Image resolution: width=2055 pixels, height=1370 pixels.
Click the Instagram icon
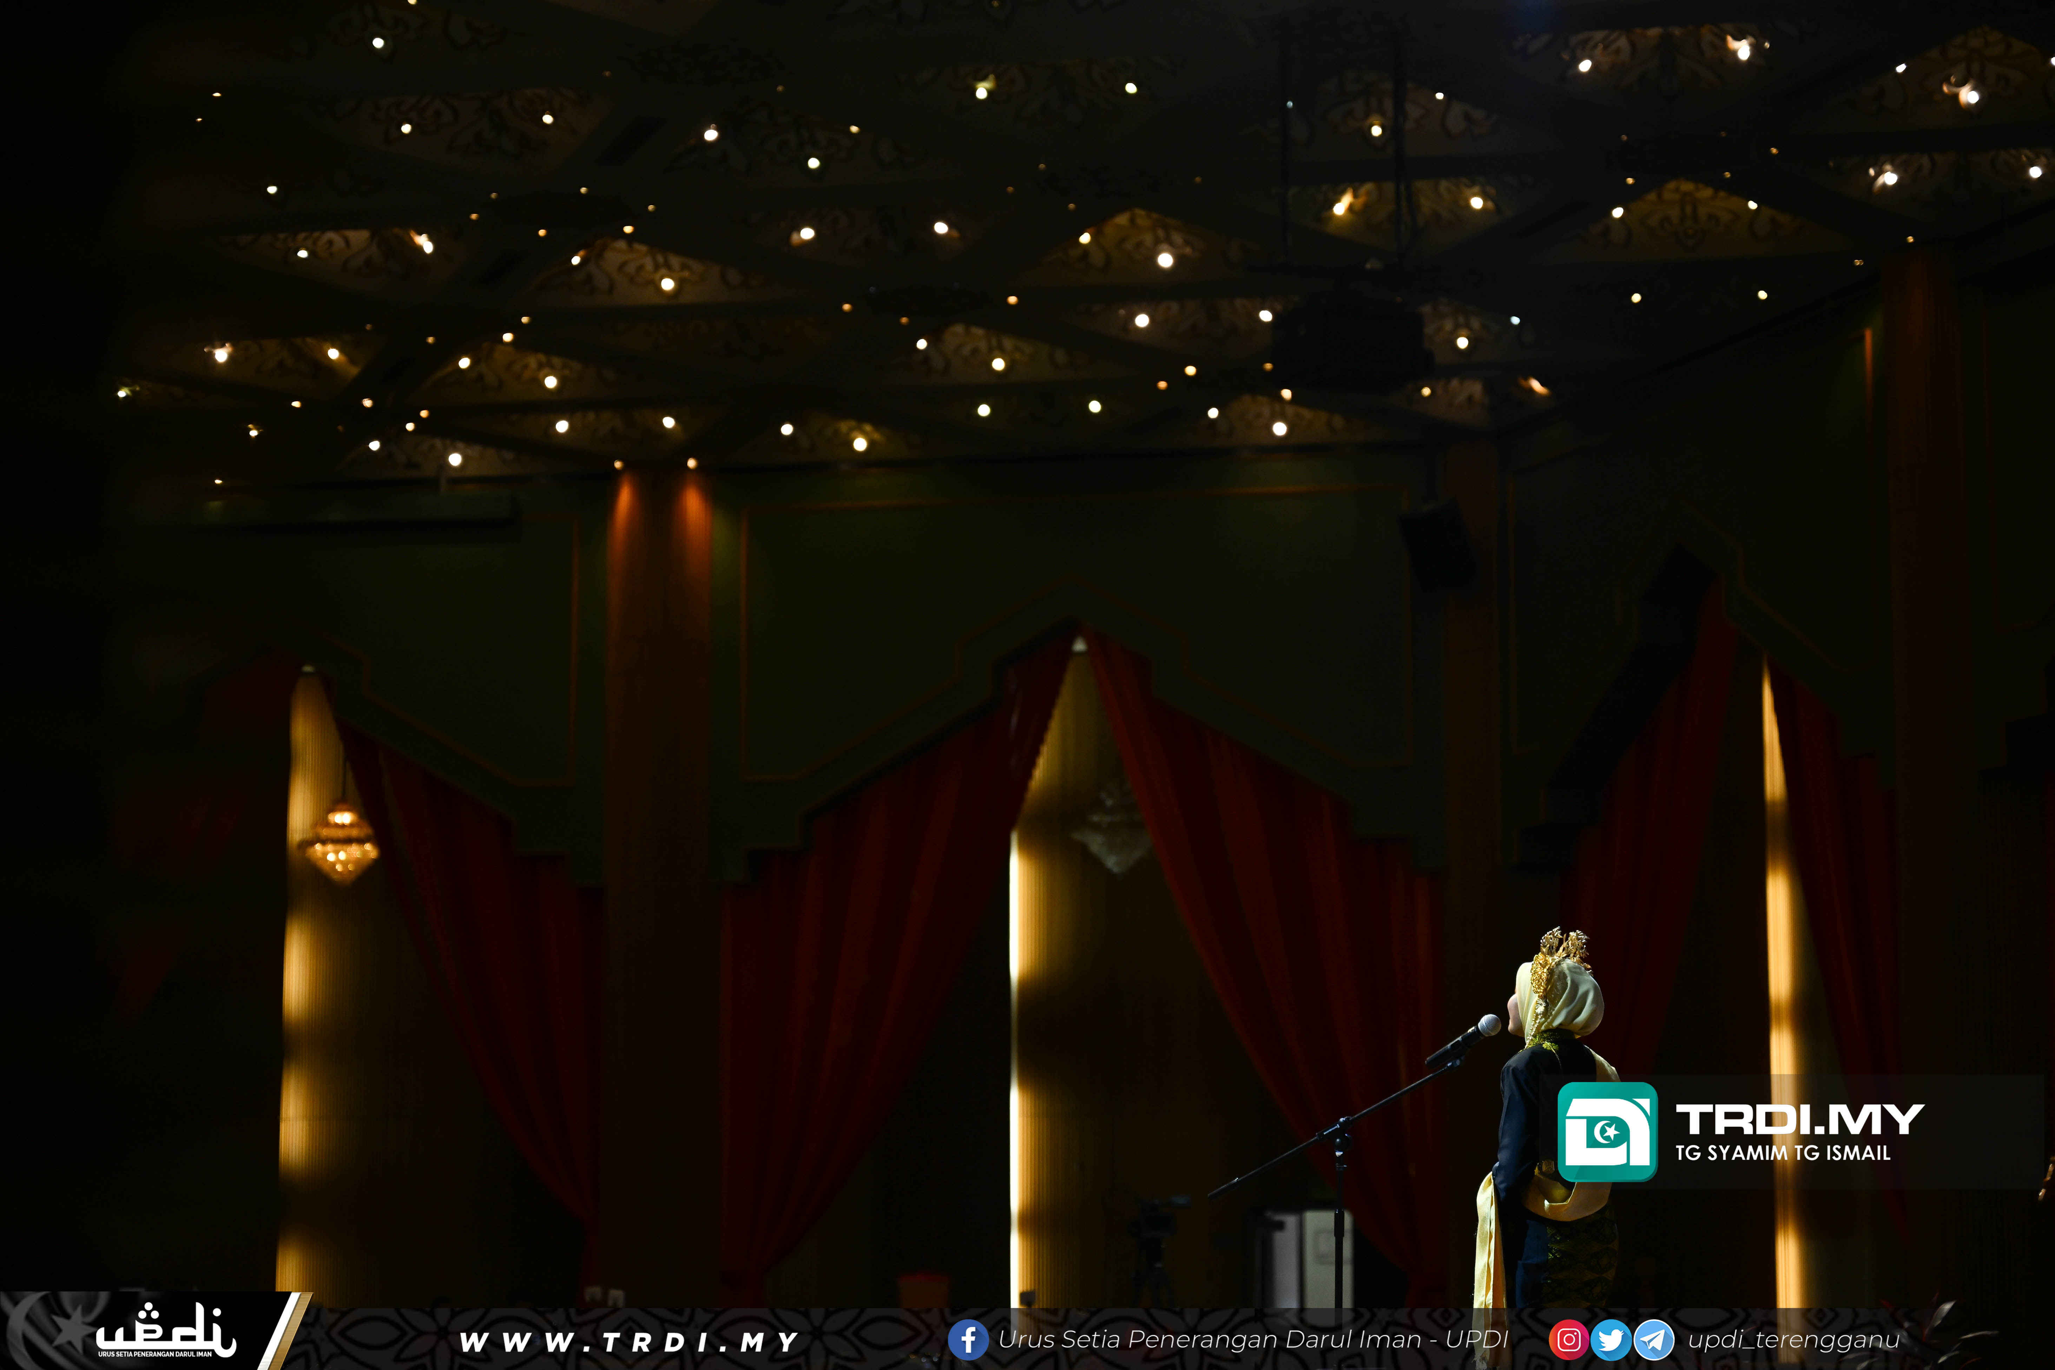(x=1568, y=1339)
